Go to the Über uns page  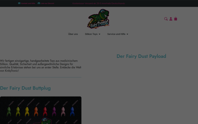[73, 34]
